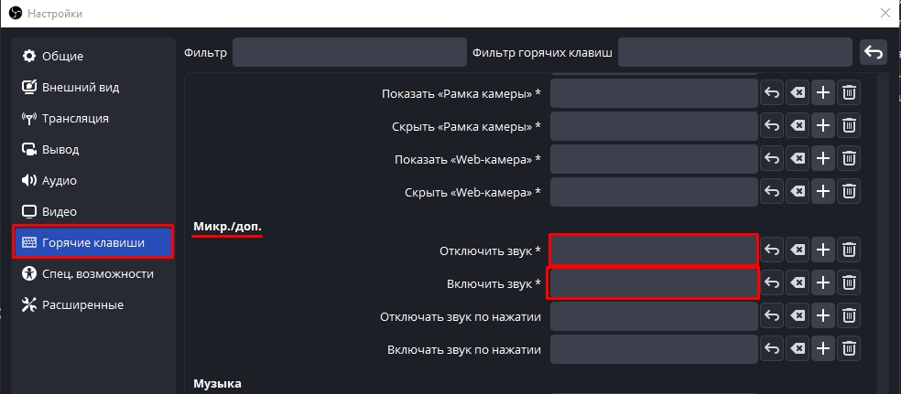Clear hotkey for Показать «Рамка камеры»
The image size is (901, 394).
[x=797, y=93]
